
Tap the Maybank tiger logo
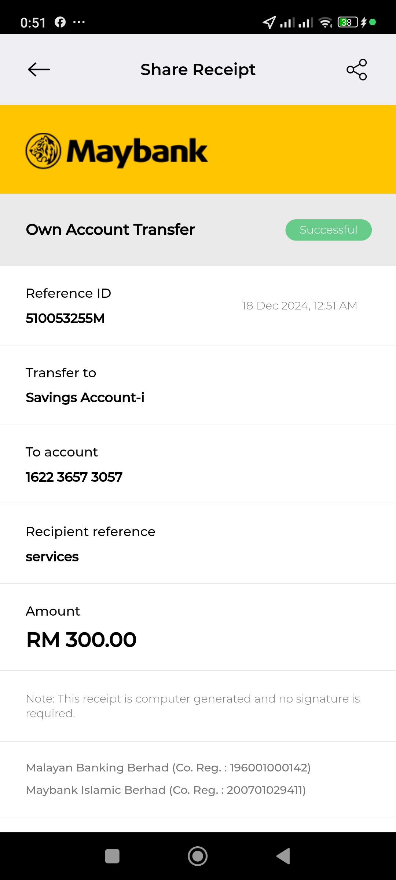pos(43,151)
